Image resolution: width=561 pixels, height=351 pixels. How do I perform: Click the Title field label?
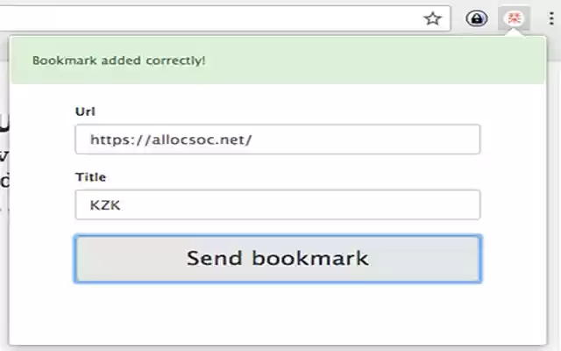pos(90,177)
